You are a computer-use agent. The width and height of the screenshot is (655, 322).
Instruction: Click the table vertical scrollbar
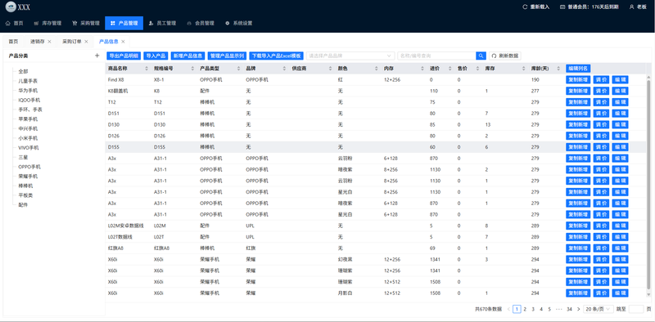coord(648,184)
